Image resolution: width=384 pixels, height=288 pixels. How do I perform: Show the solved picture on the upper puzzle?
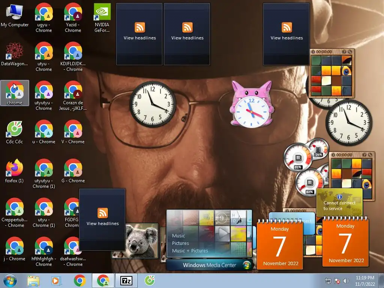[x=344, y=52]
